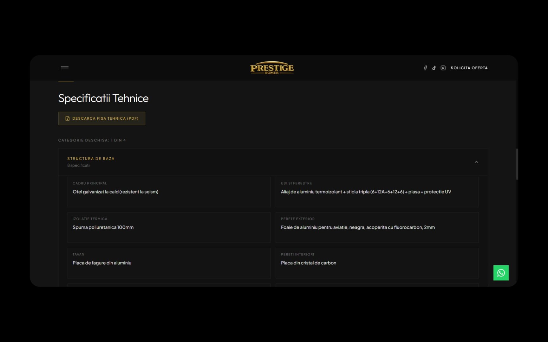The image size is (548, 342).
Task: Click the PDF document icon
Action: 67,118
